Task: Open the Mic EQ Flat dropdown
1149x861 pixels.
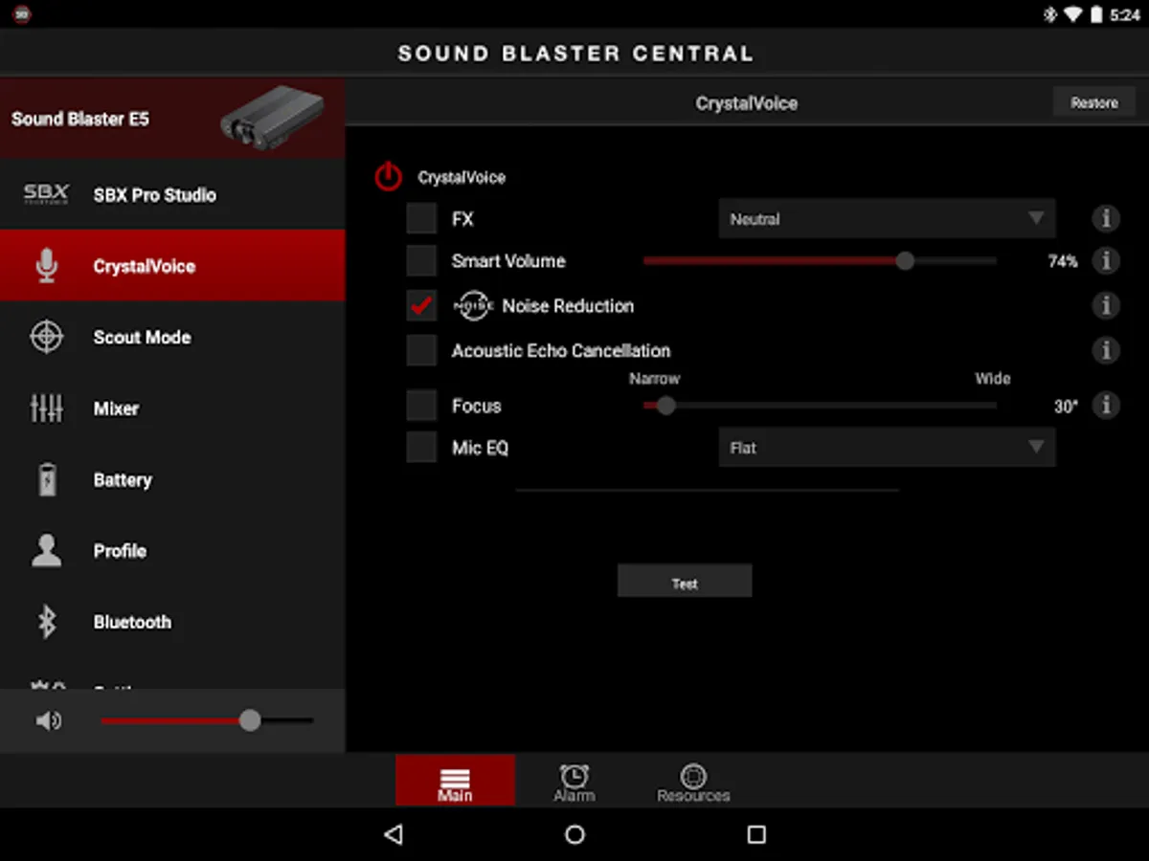Action: tap(887, 447)
